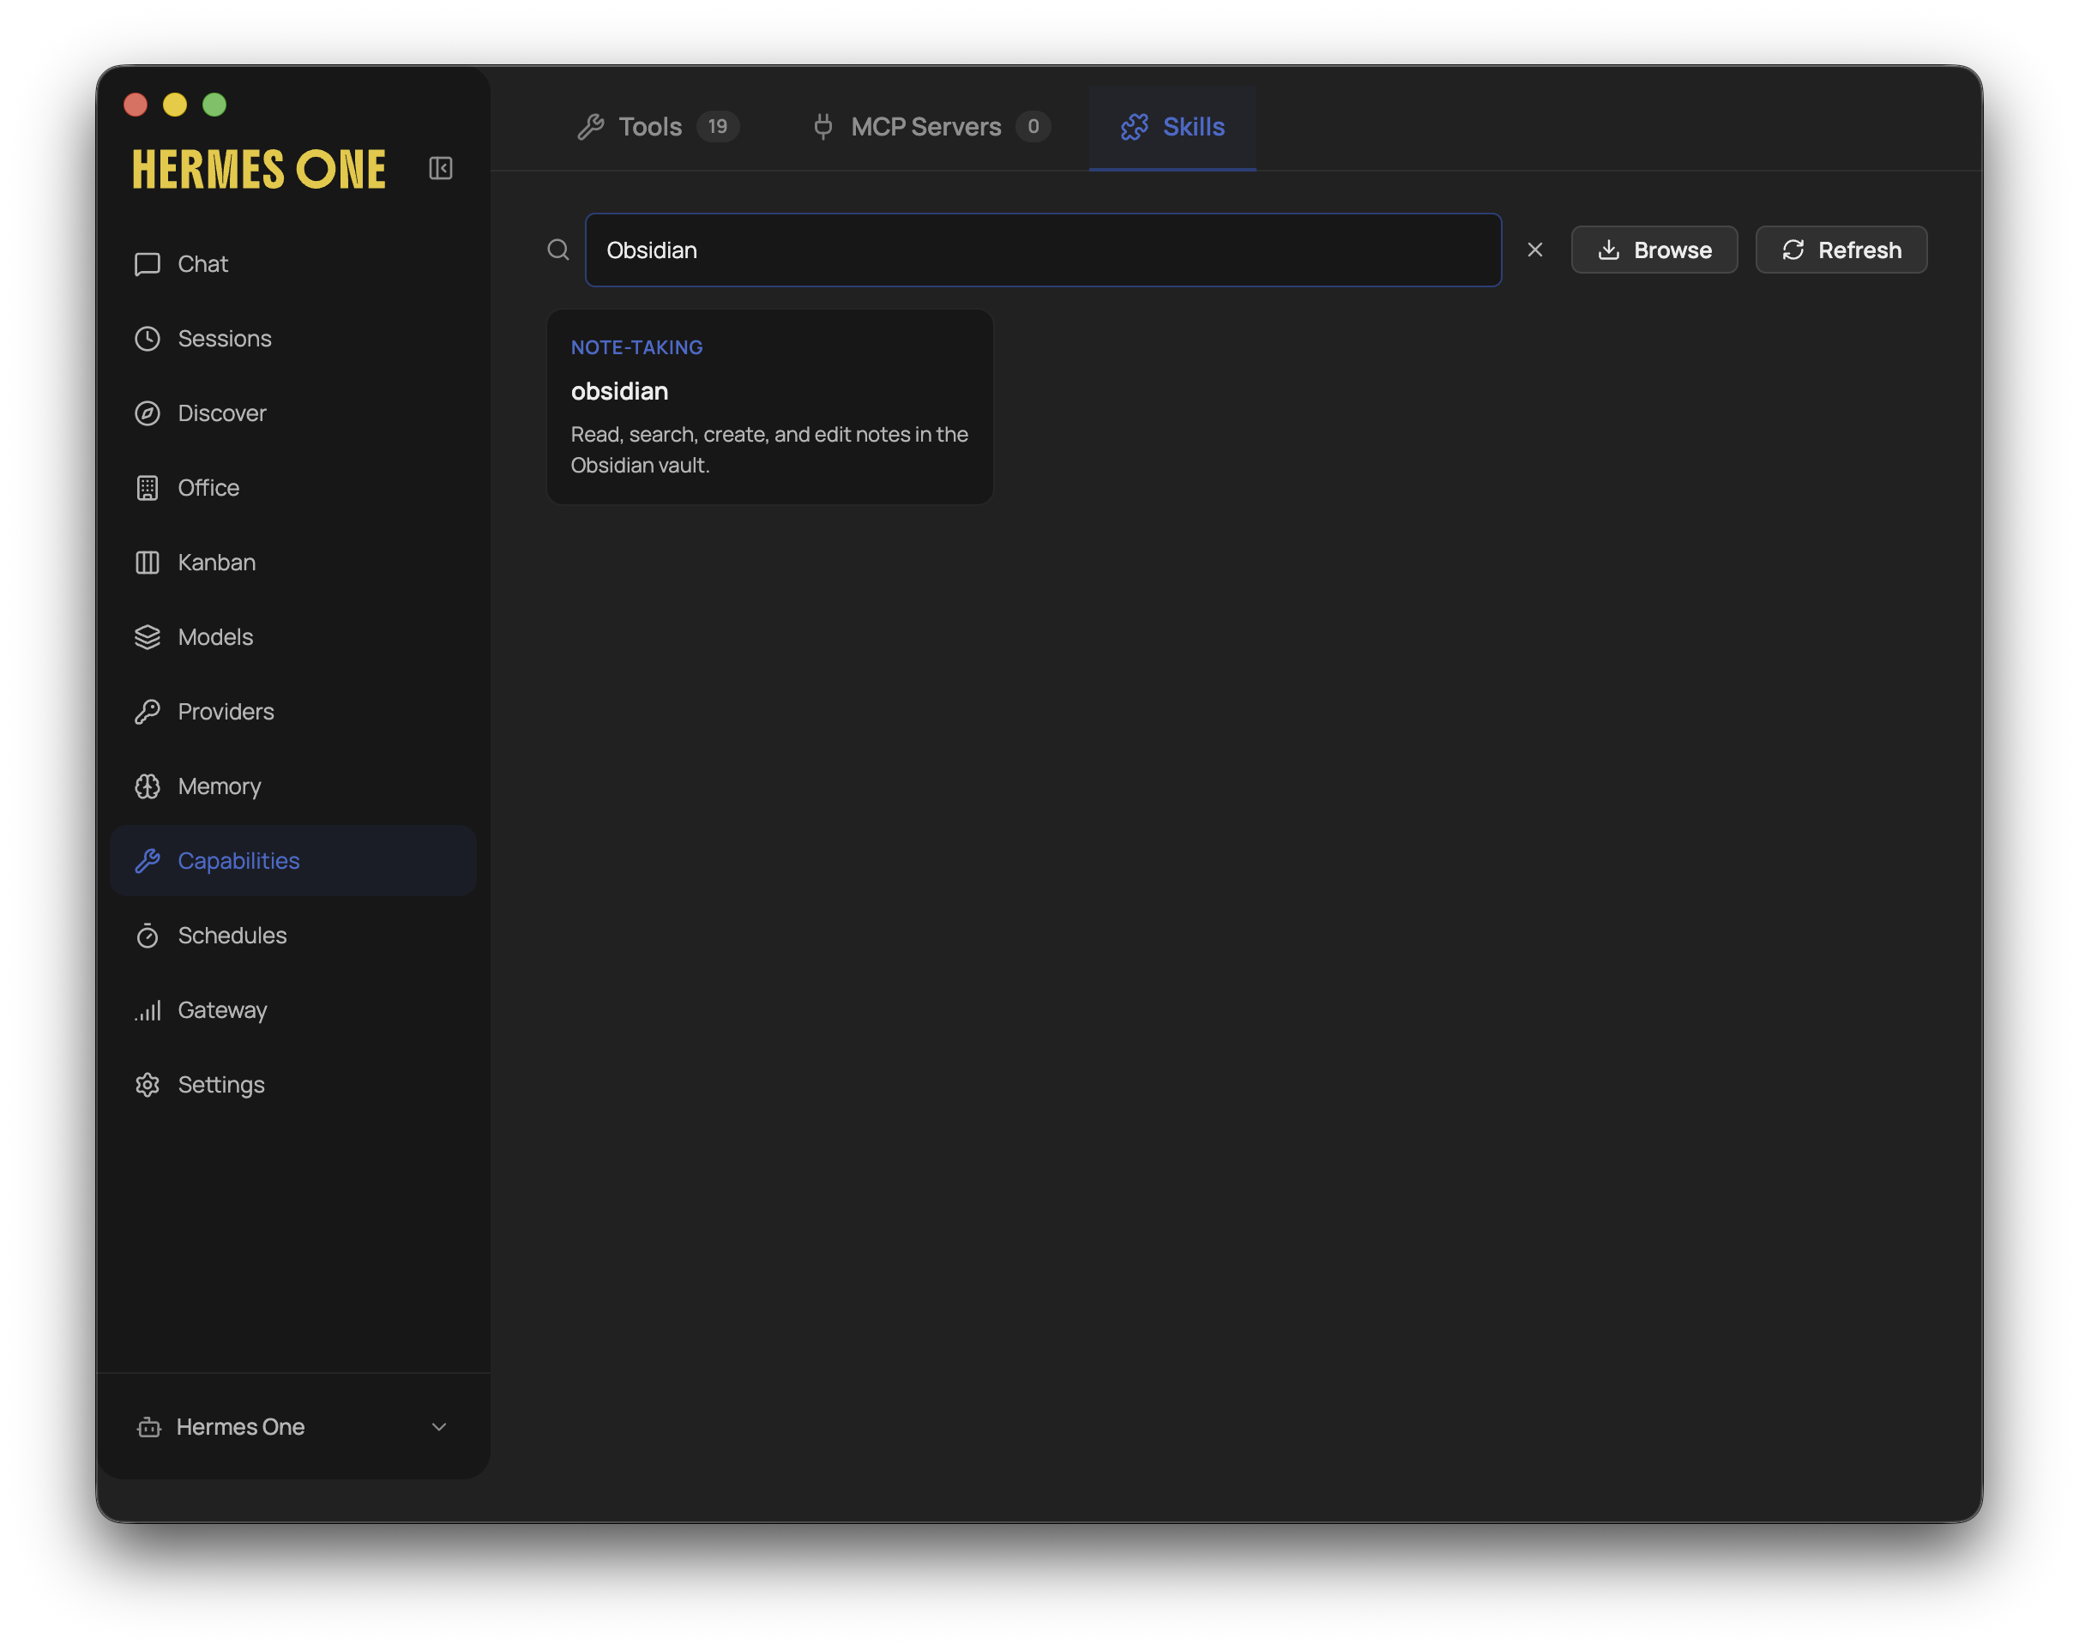Click the MCP Servers count badge 0
The image size is (2079, 1650).
point(1033,127)
